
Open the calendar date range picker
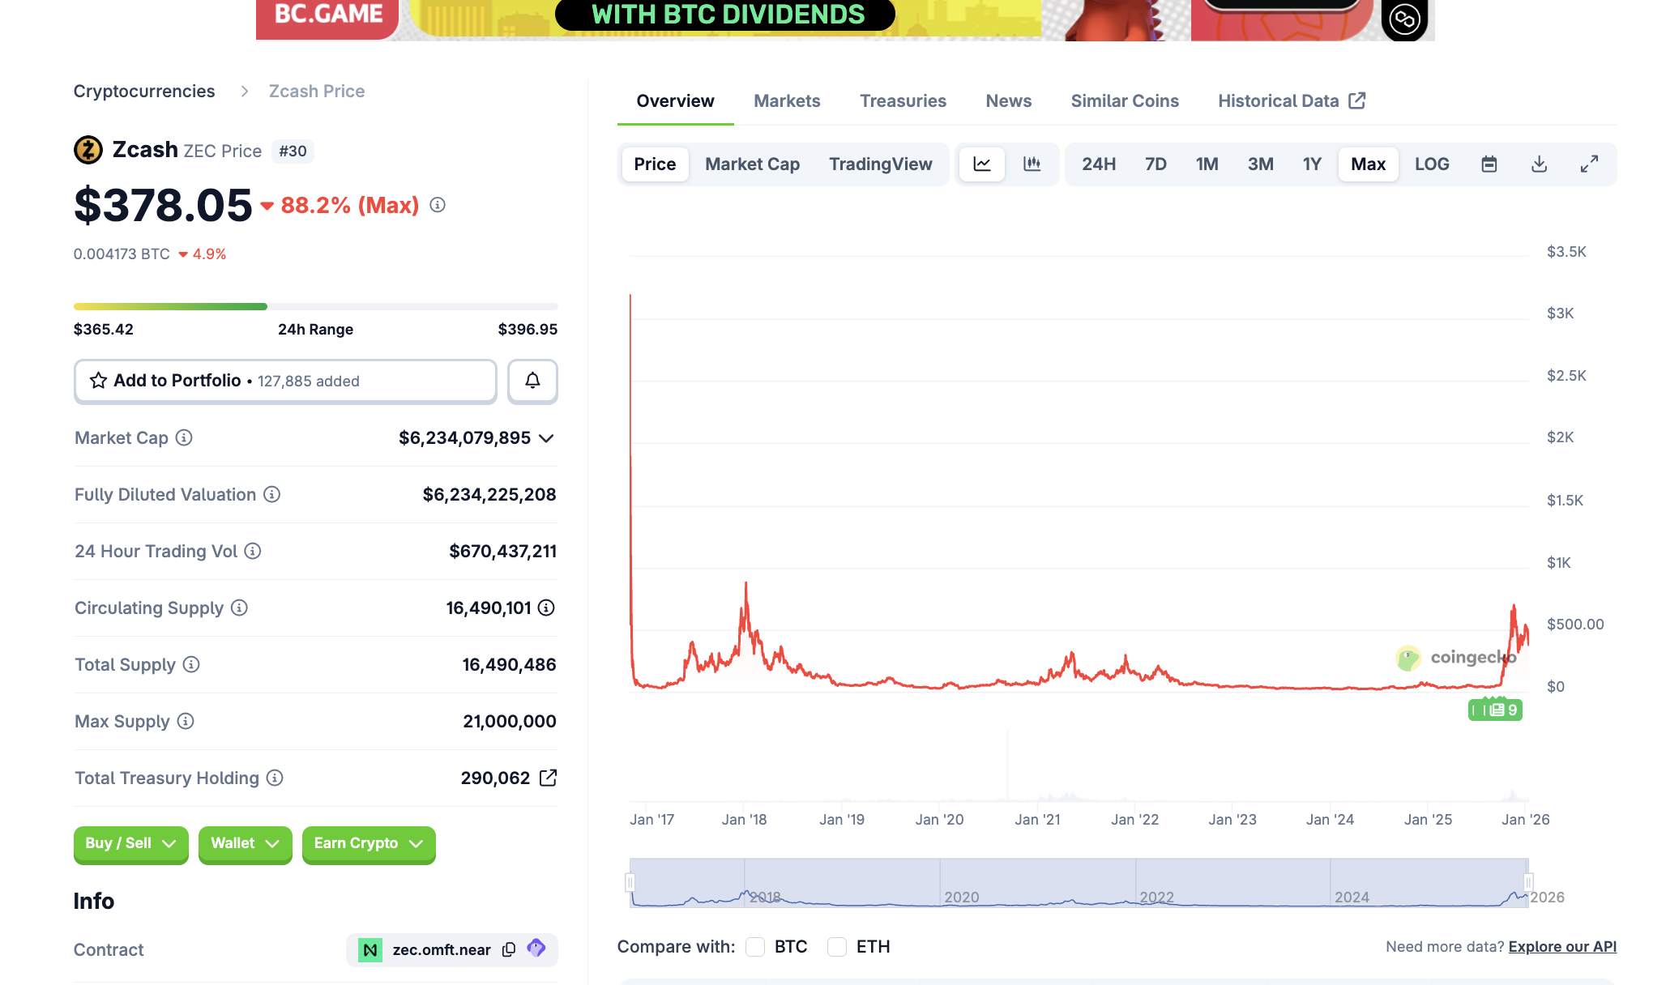point(1489,164)
